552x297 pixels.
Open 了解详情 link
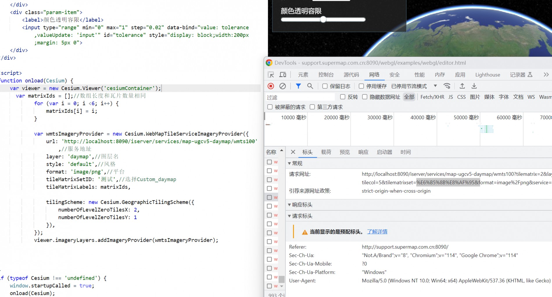(377, 232)
